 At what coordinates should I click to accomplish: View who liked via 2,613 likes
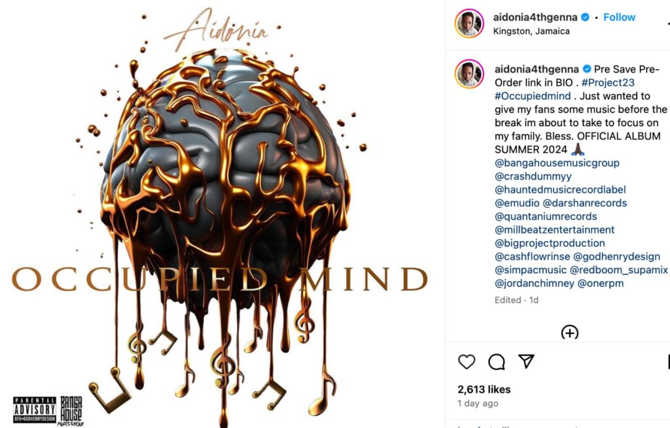[x=484, y=389]
